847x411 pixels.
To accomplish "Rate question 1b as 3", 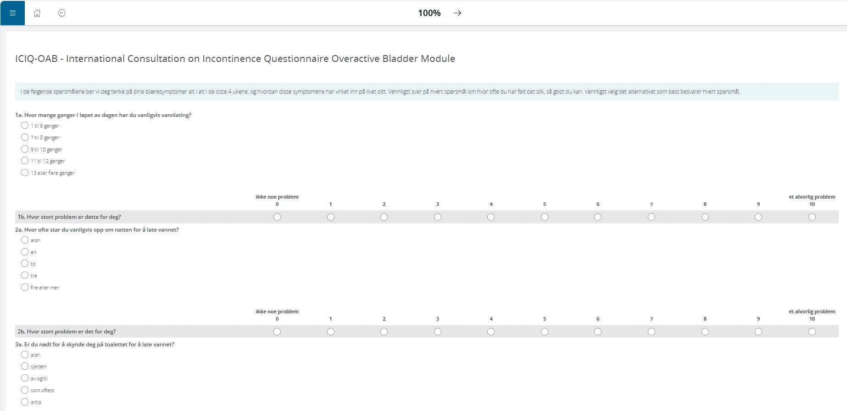I will pos(438,217).
